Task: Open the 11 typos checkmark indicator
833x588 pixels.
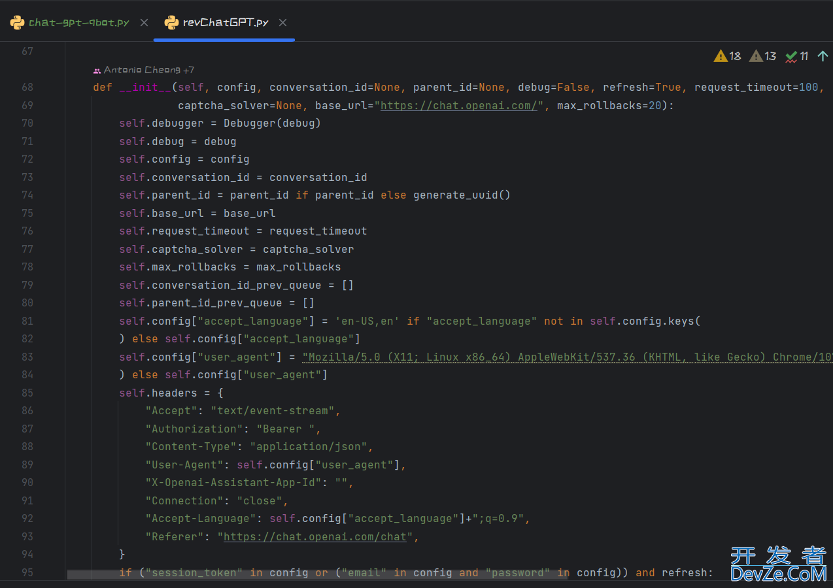Action: (x=796, y=56)
